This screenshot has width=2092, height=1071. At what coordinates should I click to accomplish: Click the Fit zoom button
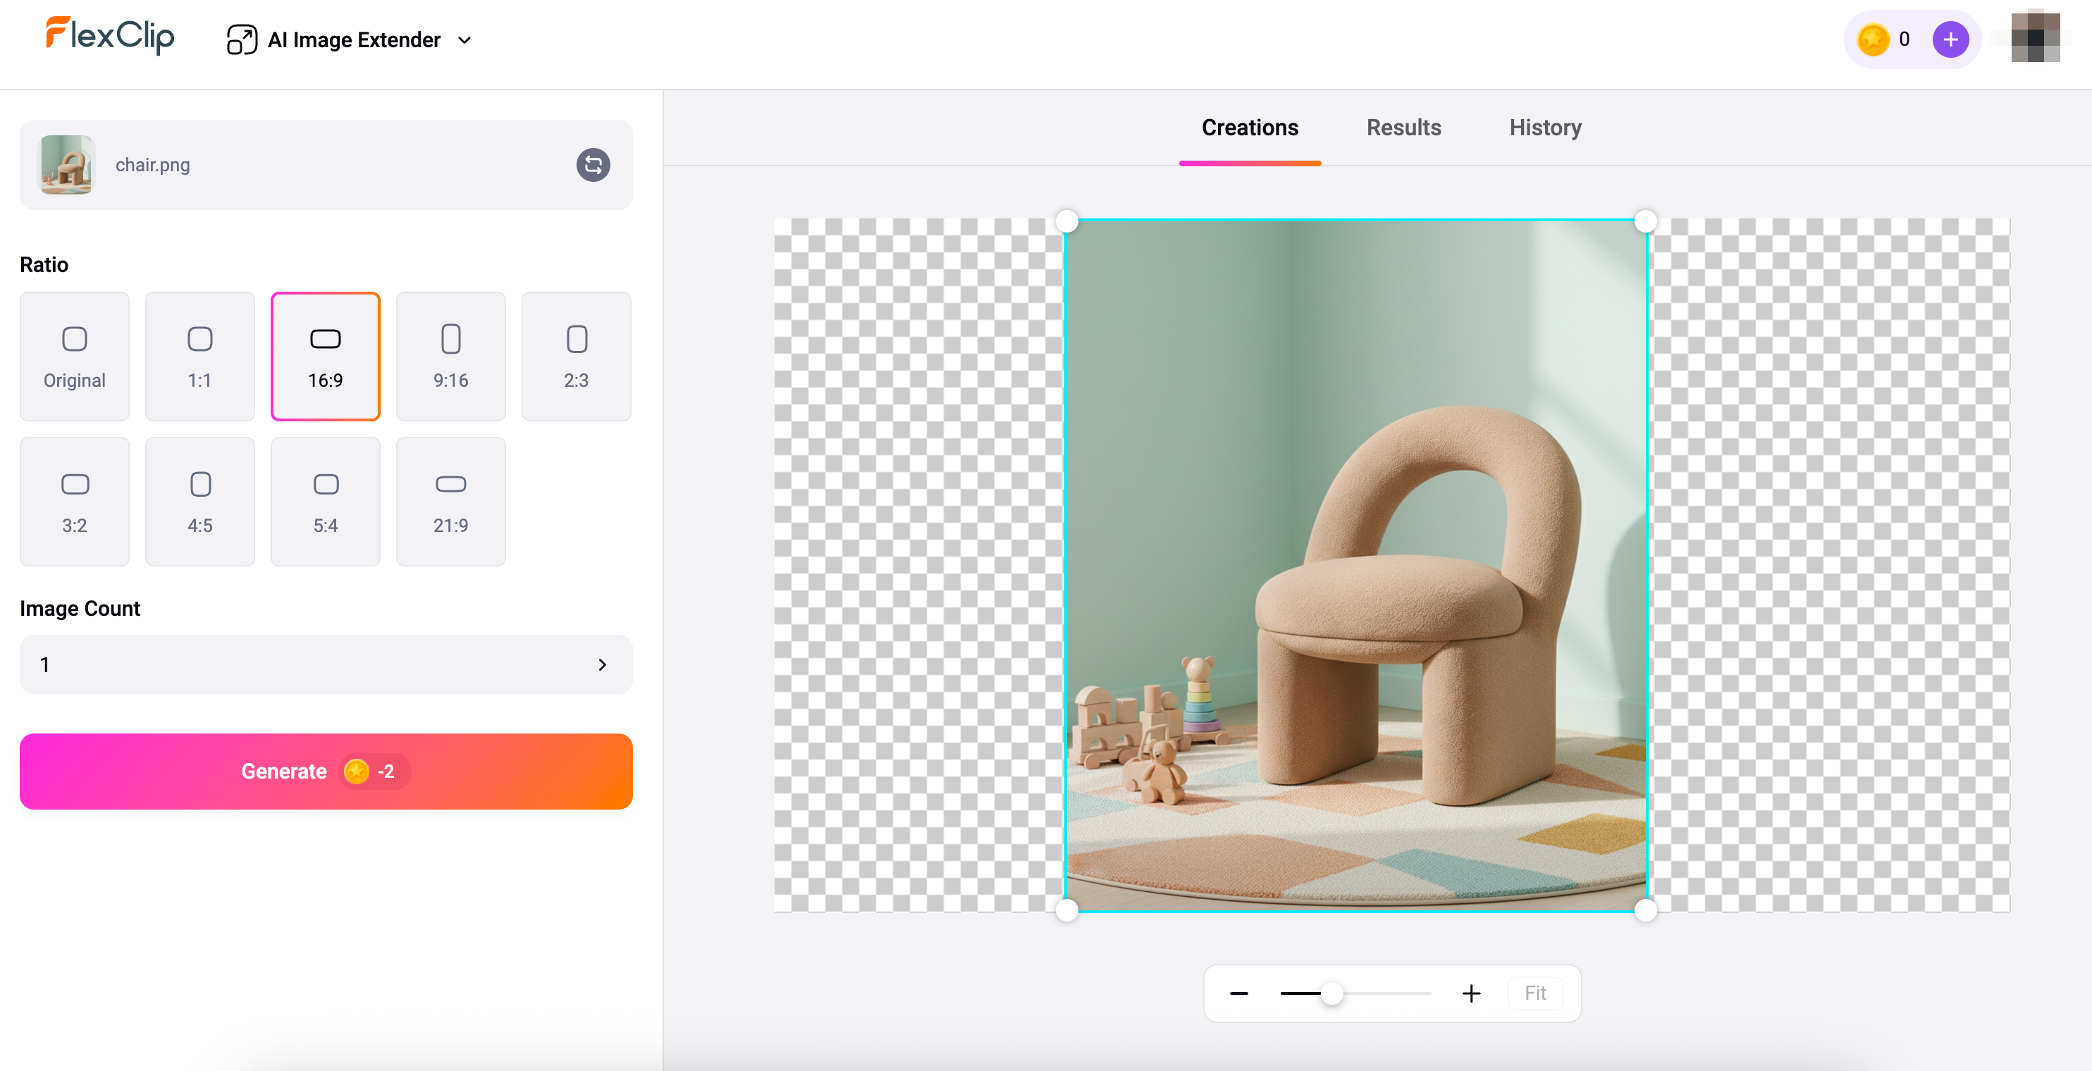pos(1534,993)
